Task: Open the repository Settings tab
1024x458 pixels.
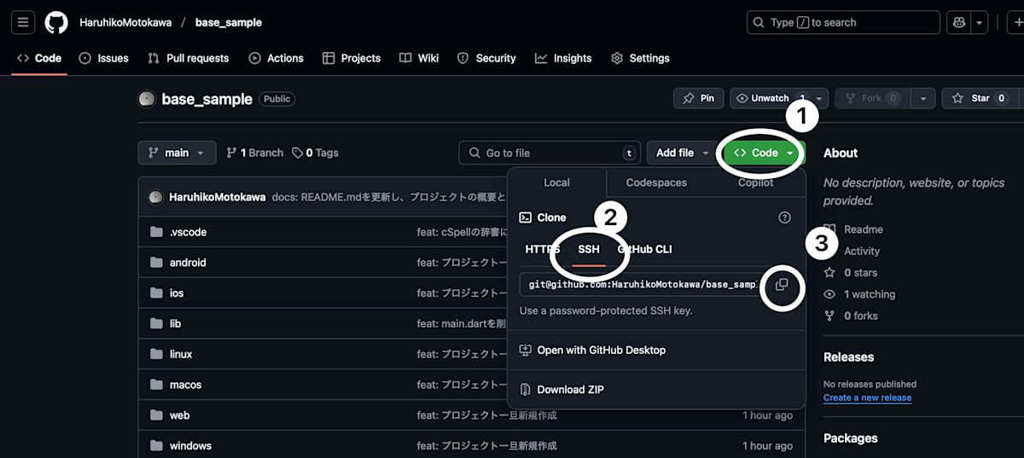Action: [x=640, y=58]
